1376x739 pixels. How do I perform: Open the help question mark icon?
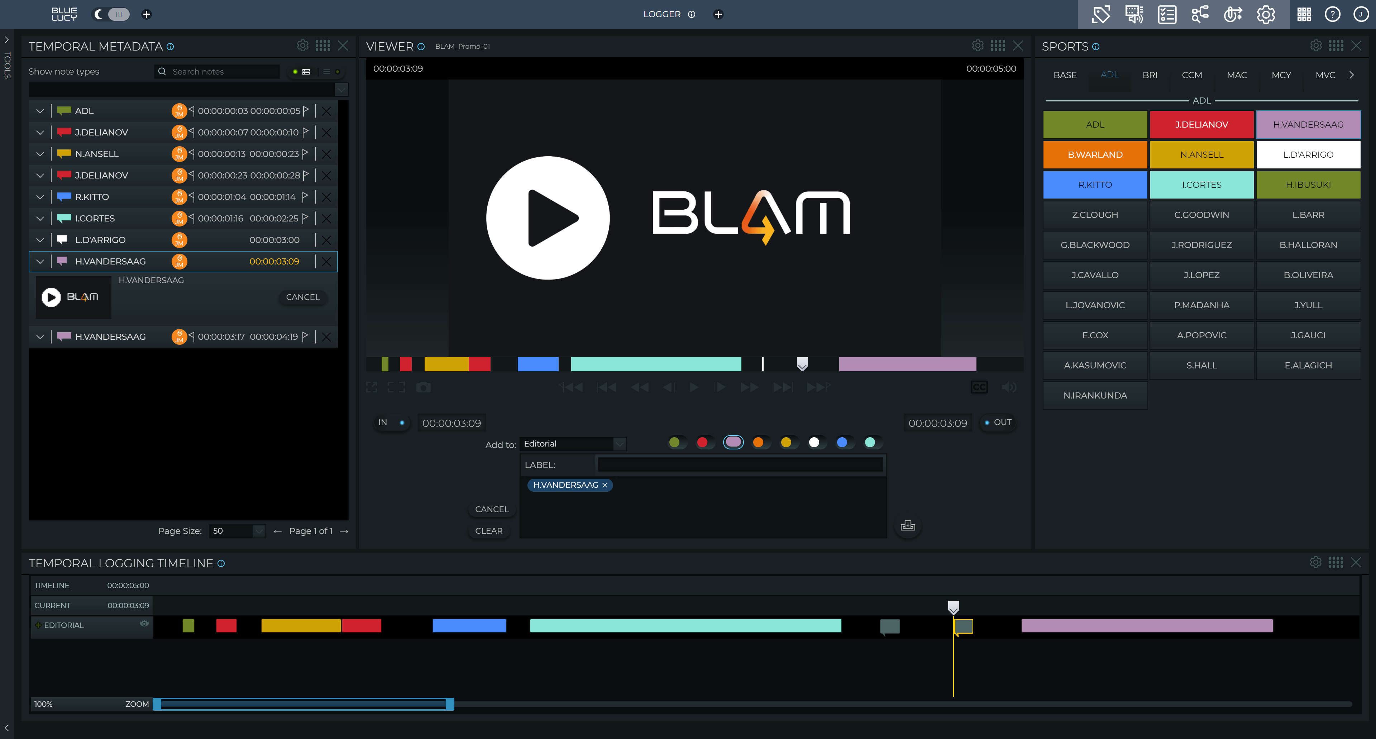coord(1333,14)
